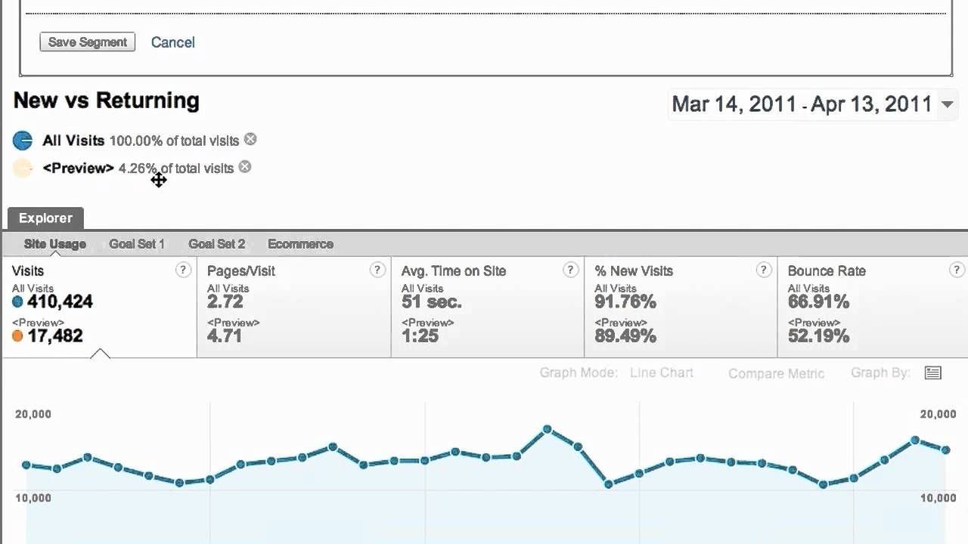Open the date range dropdown arrow
Screen dimensions: 968x544
point(947,104)
